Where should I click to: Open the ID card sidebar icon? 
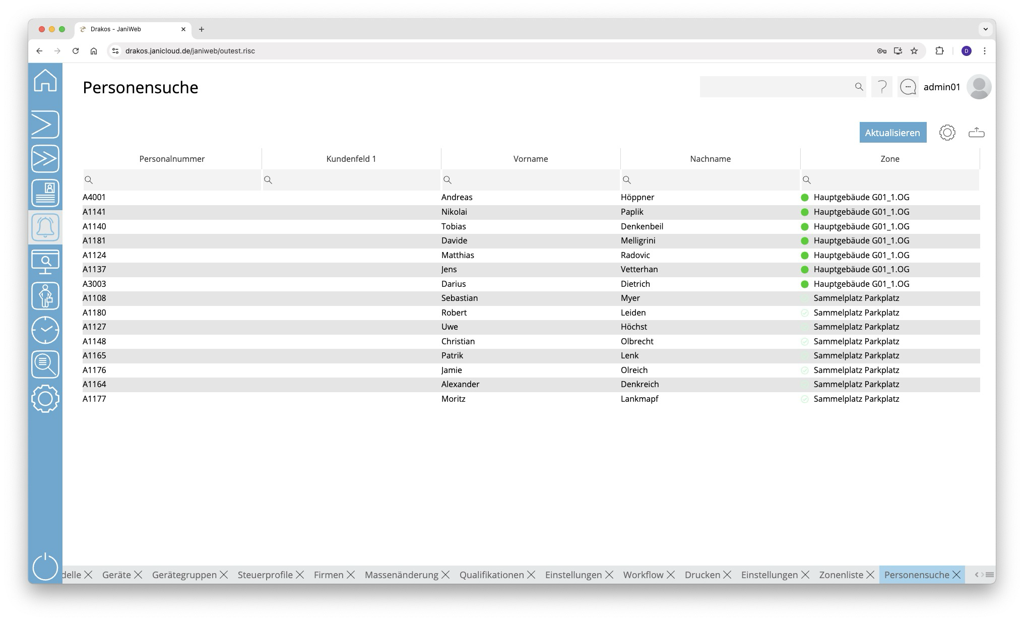(x=45, y=193)
